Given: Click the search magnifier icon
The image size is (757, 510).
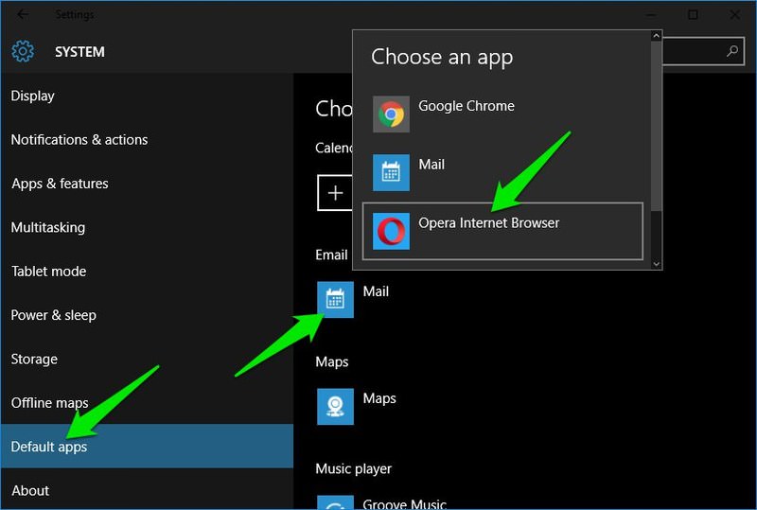Looking at the screenshot, I should [731, 51].
